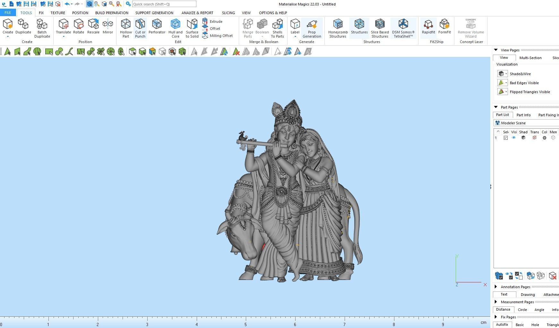
Task: Open Slice Based Structures tool
Action: 380,28
